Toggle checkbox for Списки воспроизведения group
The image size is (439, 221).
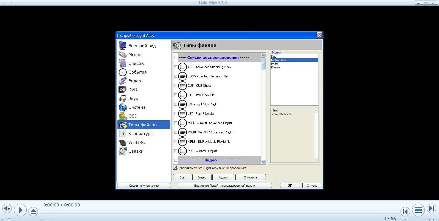176,58
